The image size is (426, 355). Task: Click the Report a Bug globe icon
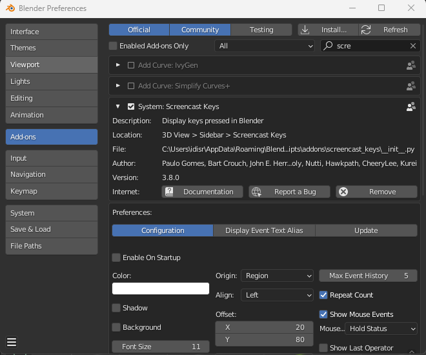(x=256, y=192)
